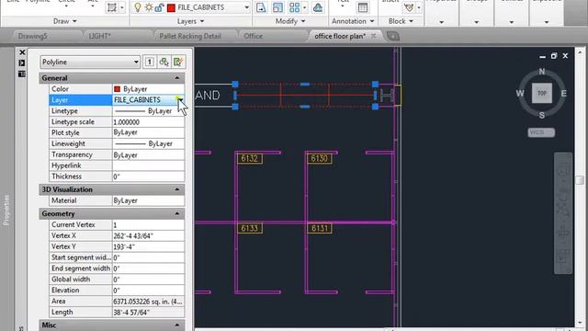Viewport: 588px width, 331px height.
Task: Close the Properties palette with the X
Action: (x=22, y=52)
